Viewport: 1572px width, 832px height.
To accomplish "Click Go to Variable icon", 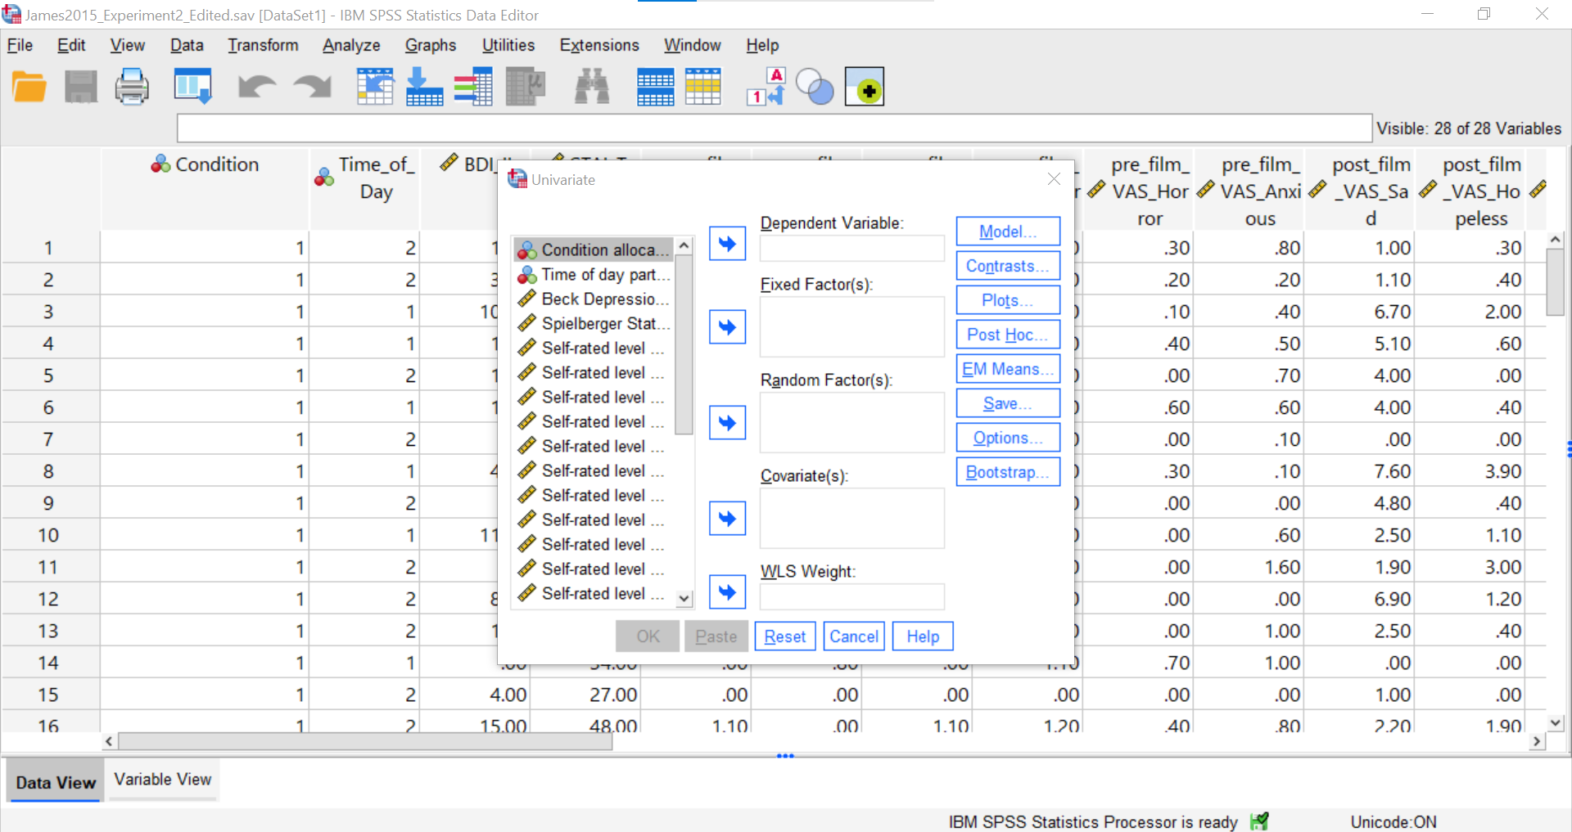I will (x=425, y=87).
